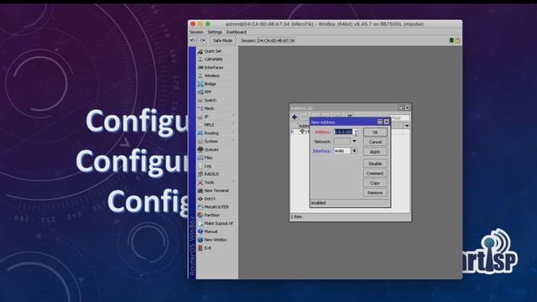Open the MetaROUTER section
This screenshot has width=537, height=302.
[217, 207]
